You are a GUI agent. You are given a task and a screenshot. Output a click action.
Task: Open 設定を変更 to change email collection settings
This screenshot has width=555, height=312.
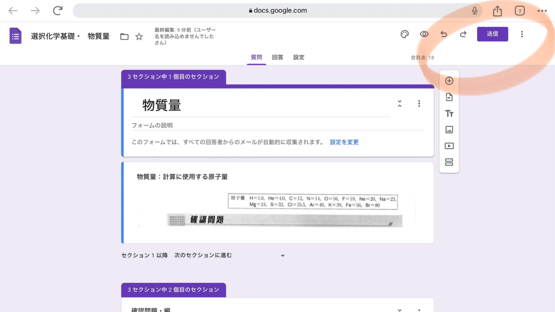tap(344, 142)
